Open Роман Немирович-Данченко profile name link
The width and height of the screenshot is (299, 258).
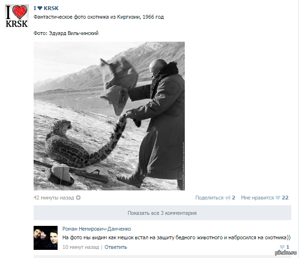click(96, 229)
